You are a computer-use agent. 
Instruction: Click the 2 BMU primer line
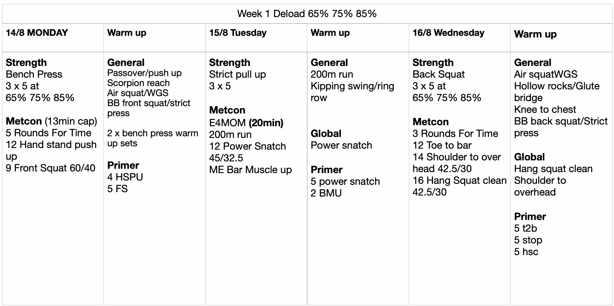coord(326,193)
